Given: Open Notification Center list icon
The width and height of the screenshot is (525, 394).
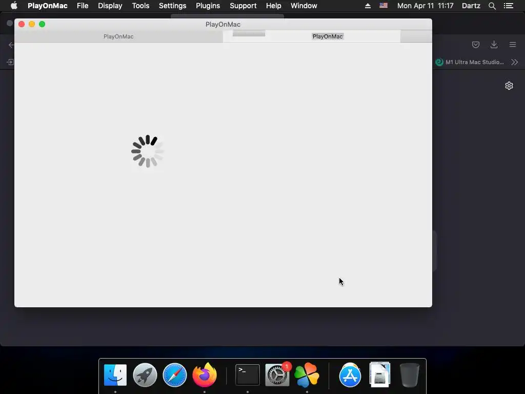Looking at the screenshot, I should tap(508, 6).
